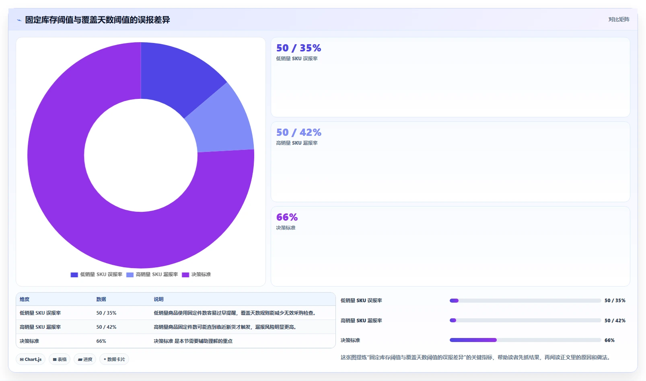The image size is (646, 381).
Task: Click the header icon beside the title
Action: pos(19,20)
